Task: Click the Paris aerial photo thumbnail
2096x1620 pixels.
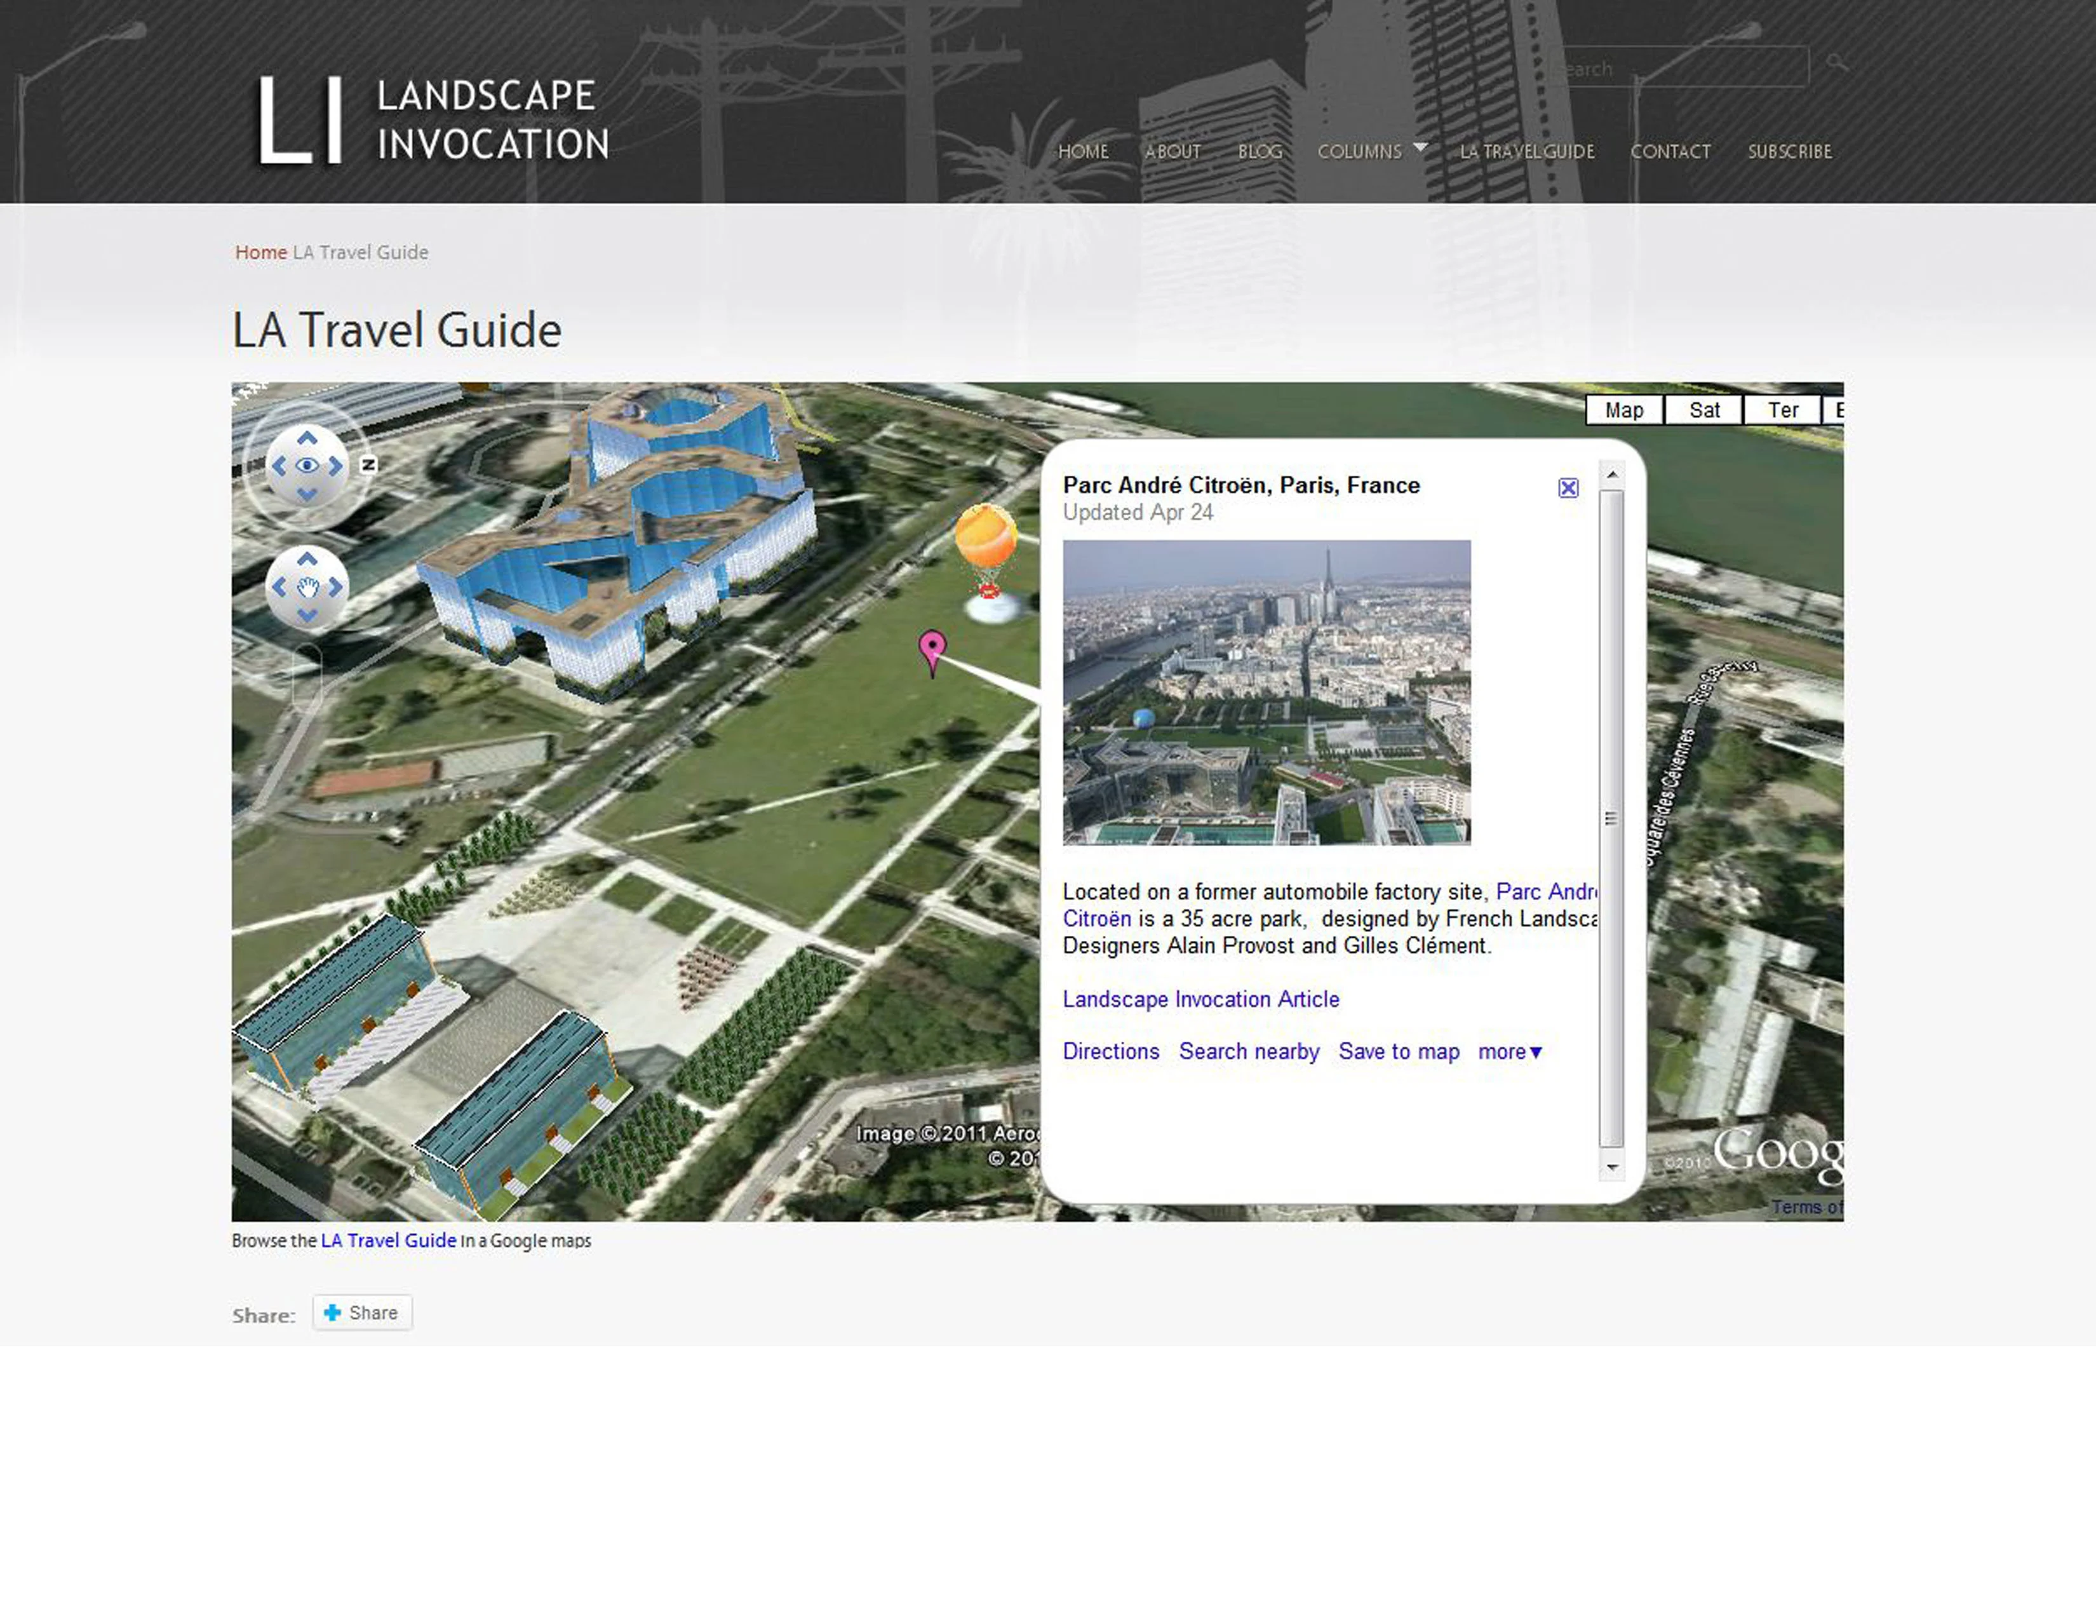Action: pos(1266,692)
